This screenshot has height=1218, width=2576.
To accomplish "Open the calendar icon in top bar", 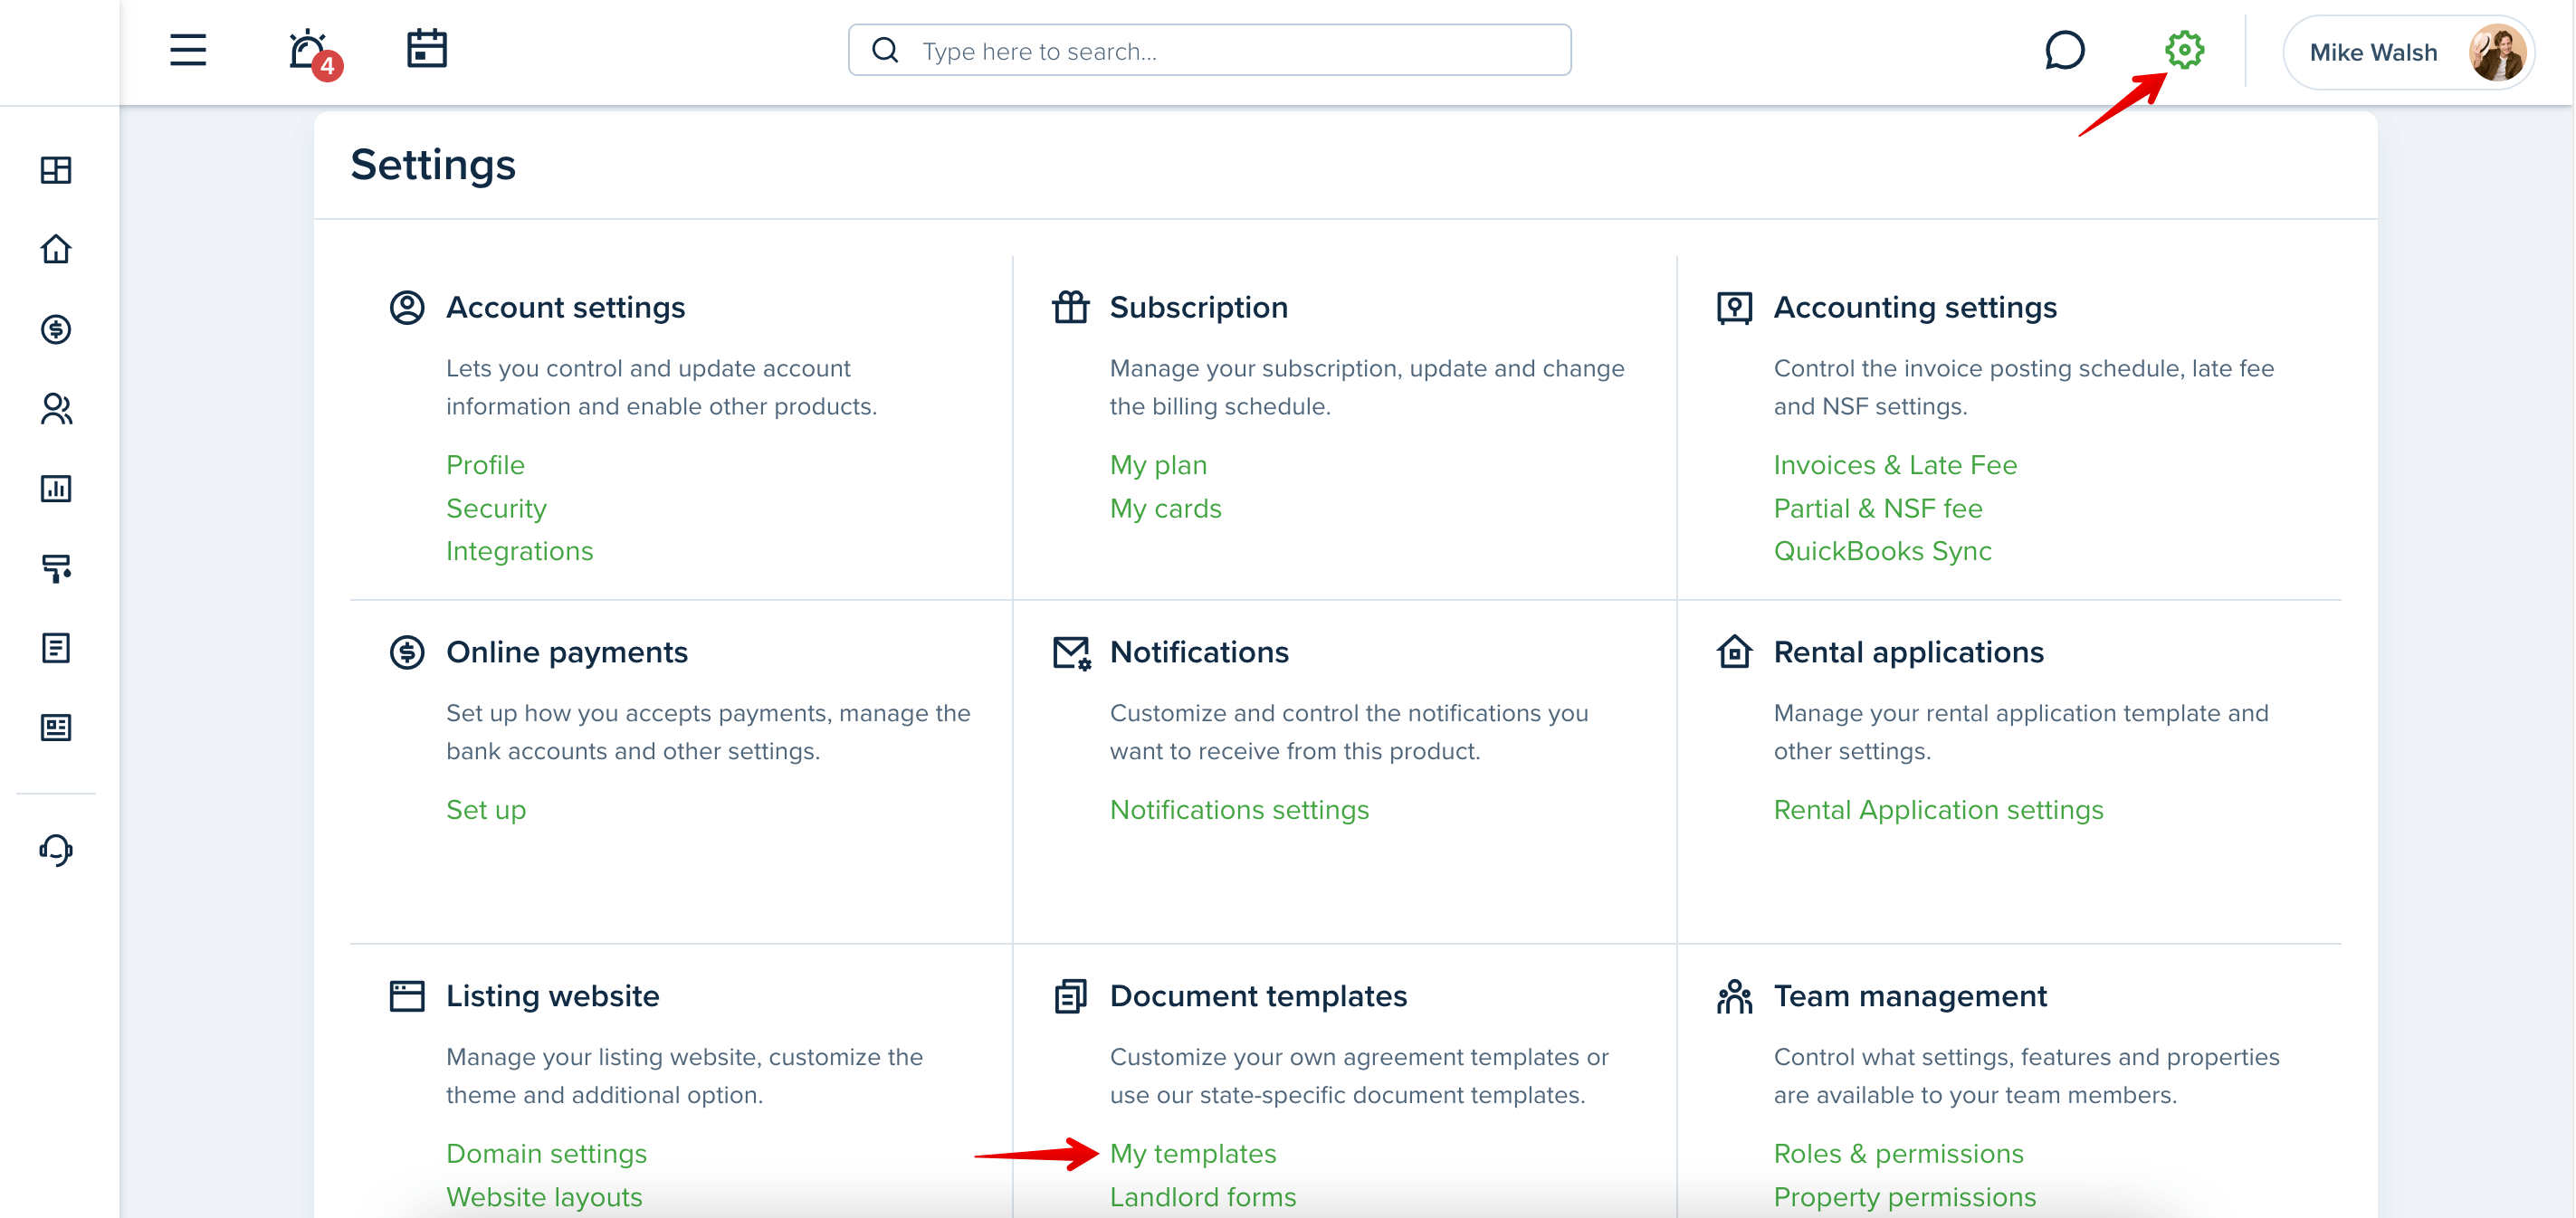I will (427, 49).
